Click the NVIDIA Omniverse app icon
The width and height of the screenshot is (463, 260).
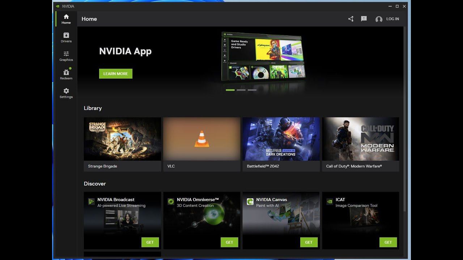click(x=171, y=201)
